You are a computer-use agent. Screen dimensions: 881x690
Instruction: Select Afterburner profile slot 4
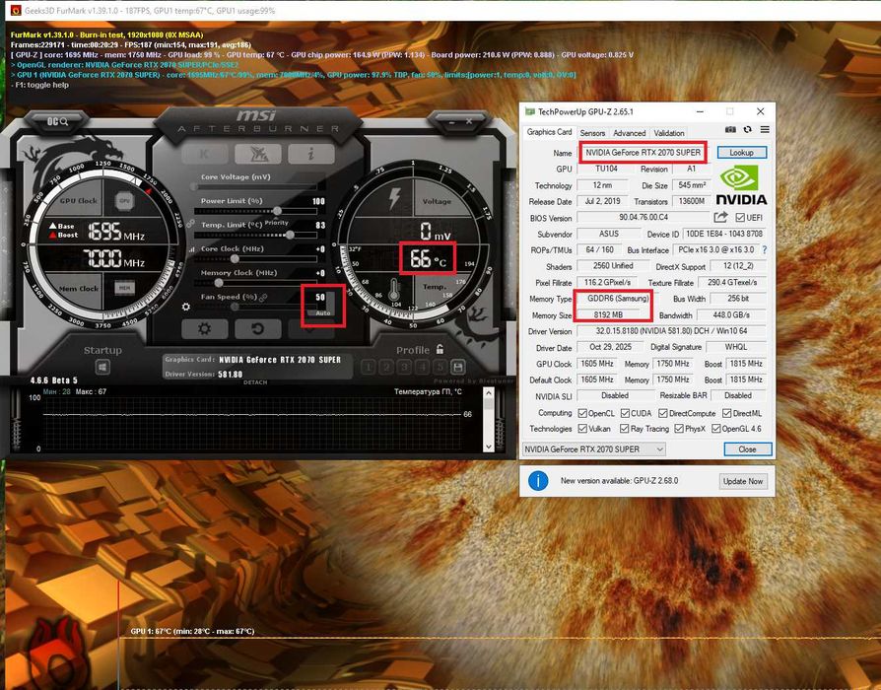click(x=422, y=368)
